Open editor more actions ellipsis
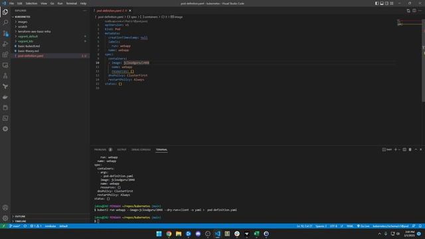The width and height of the screenshot is (425, 239). pos(420,11)
